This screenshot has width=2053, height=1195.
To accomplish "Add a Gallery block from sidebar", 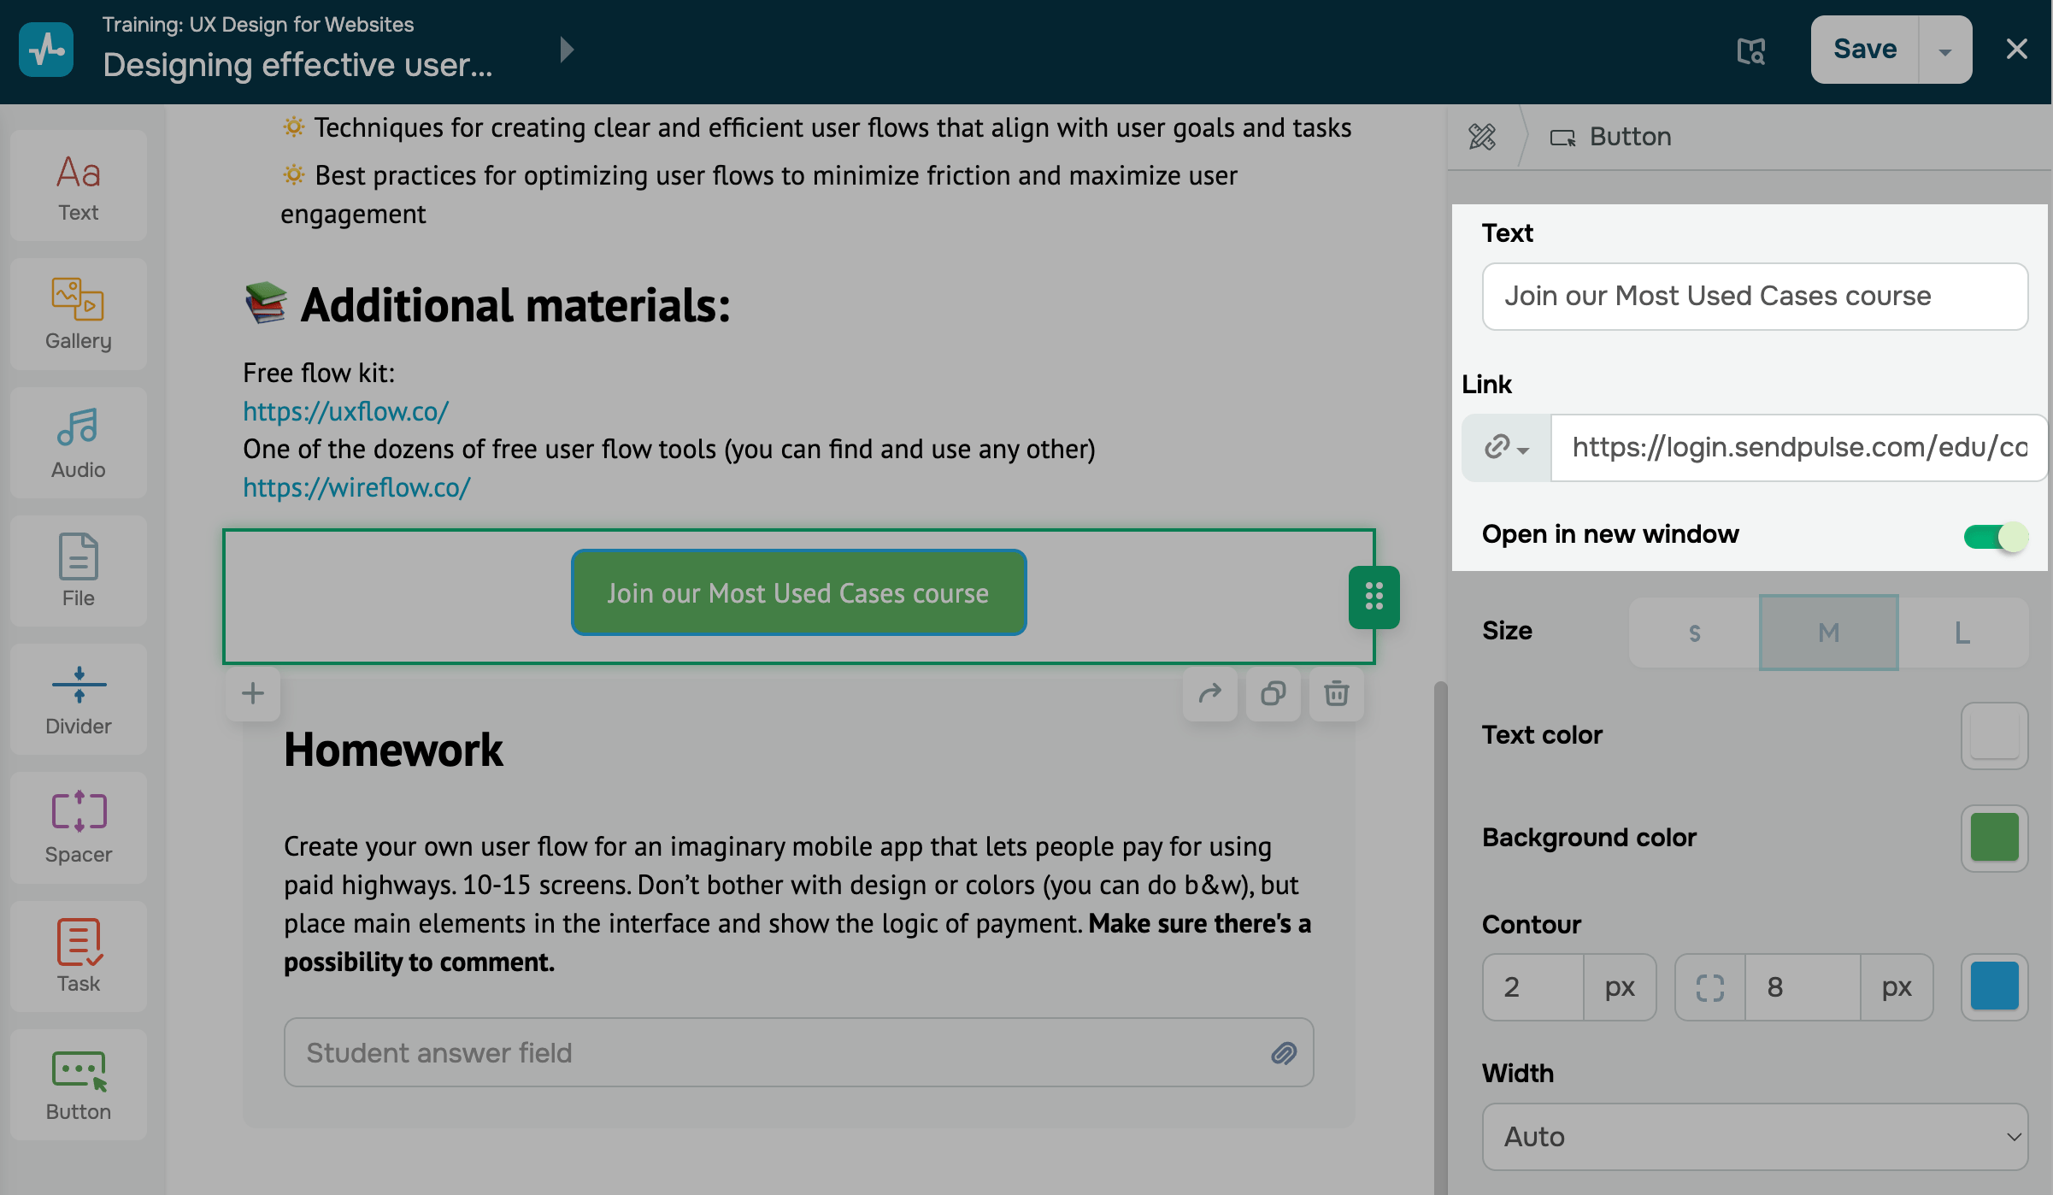I will point(78,314).
